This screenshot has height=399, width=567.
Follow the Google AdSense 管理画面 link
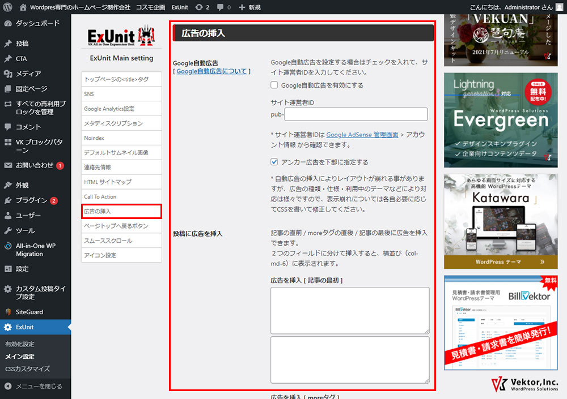pos(362,135)
